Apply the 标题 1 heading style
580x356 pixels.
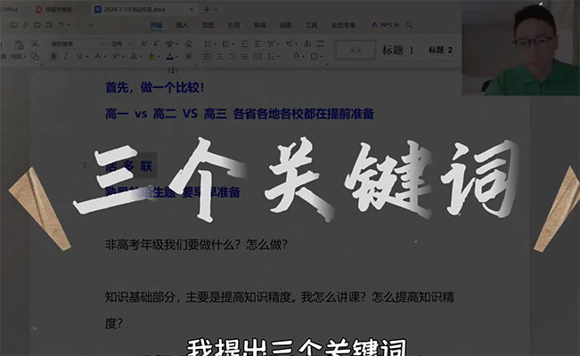click(398, 51)
